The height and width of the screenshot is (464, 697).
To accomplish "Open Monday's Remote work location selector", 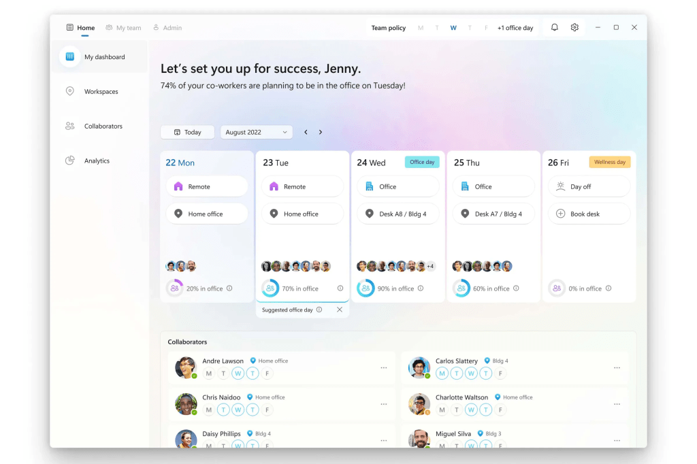I will coord(207,186).
